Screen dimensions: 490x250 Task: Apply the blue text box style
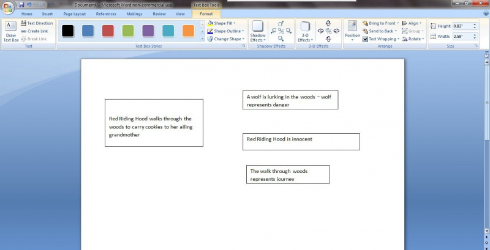tap(88, 31)
